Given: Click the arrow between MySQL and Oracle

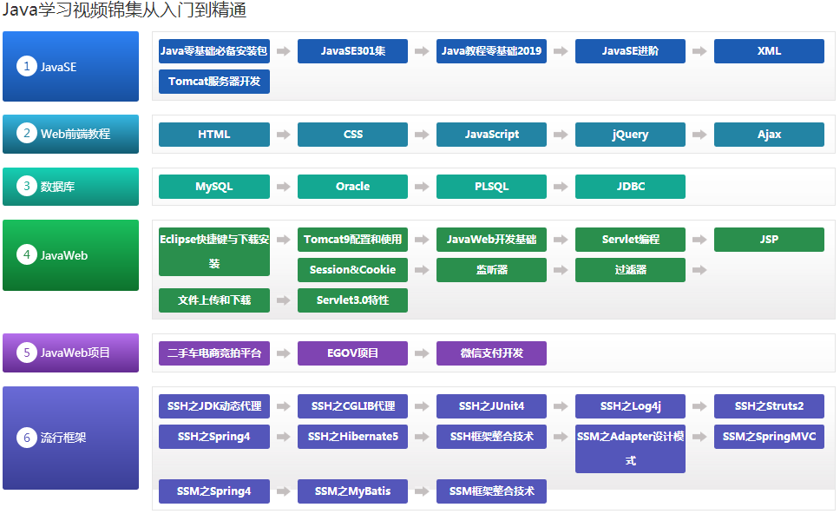Looking at the screenshot, I should (x=283, y=187).
